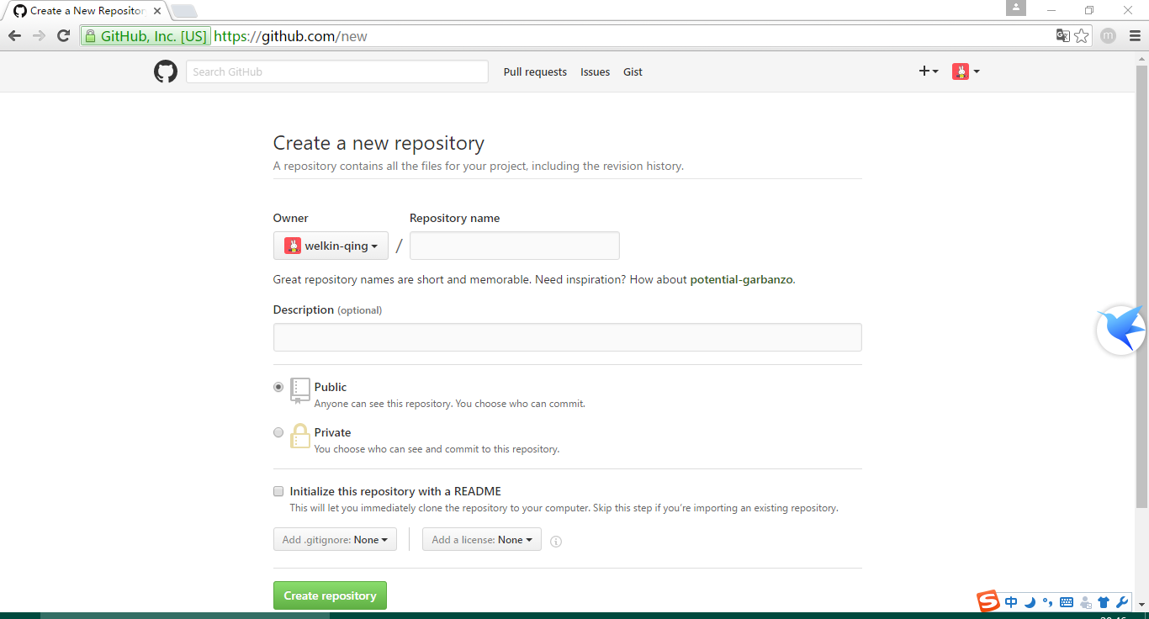The width and height of the screenshot is (1149, 619).
Task: Open the welkin-qing owner dropdown
Action: coord(331,246)
